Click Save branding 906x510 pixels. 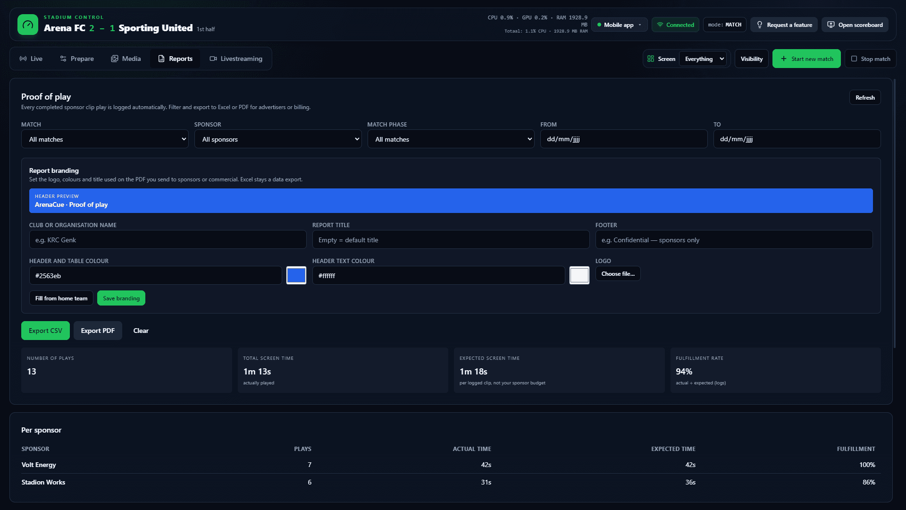pyautogui.click(x=121, y=298)
